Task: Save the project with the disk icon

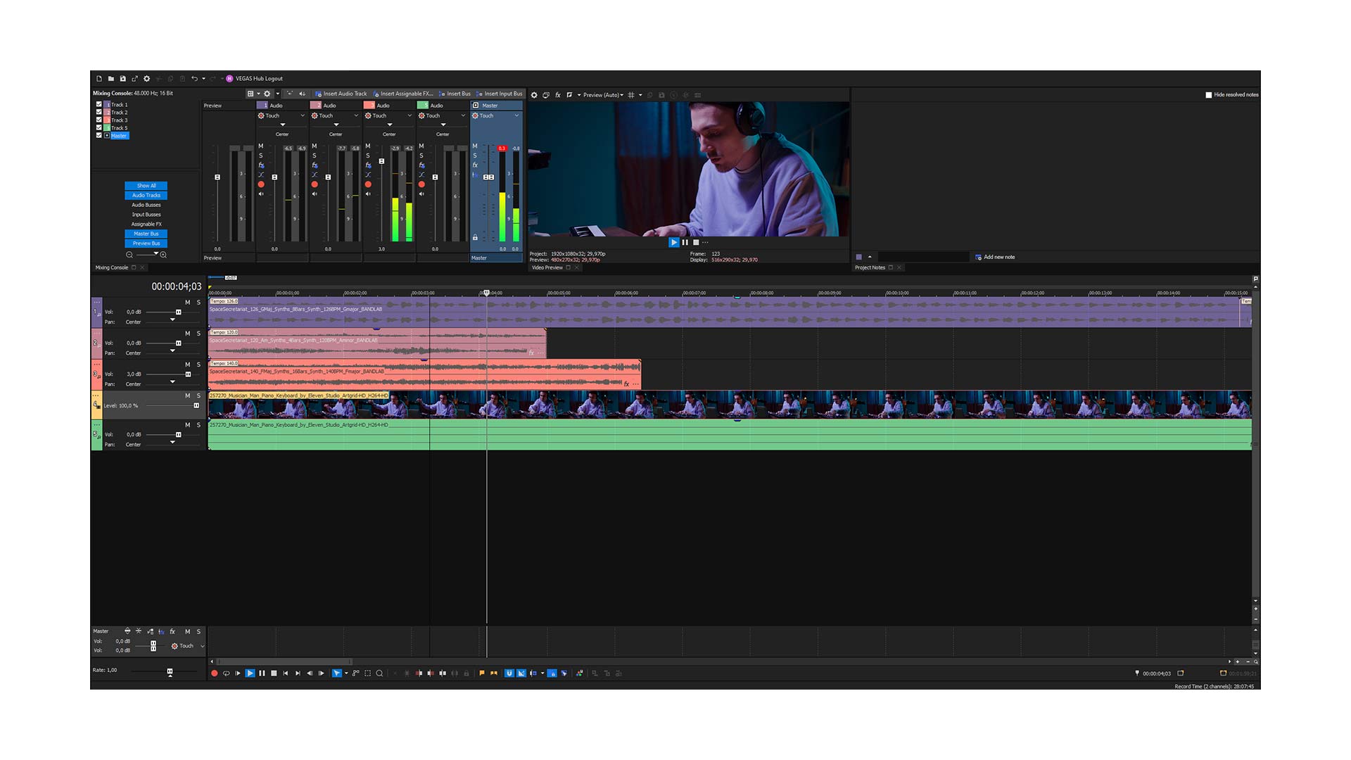Action: point(122,79)
